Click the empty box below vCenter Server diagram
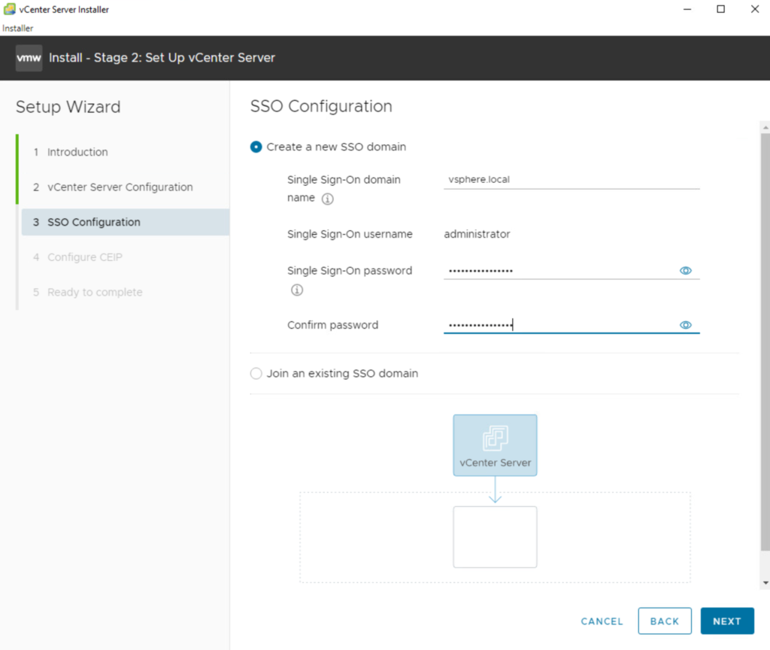The height and width of the screenshot is (650, 770). point(495,536)
